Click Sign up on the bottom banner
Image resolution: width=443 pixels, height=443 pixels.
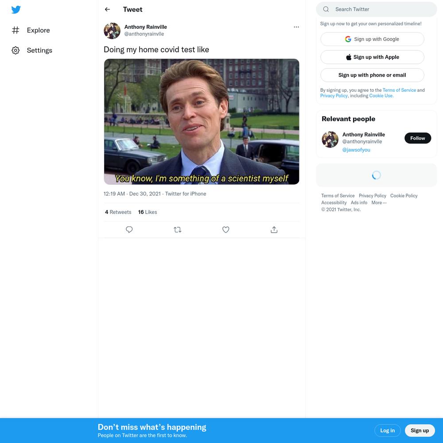[x=420, y=431]
